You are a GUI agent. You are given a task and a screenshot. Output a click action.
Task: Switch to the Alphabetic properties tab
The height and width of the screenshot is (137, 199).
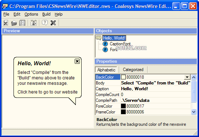[106, 70]
